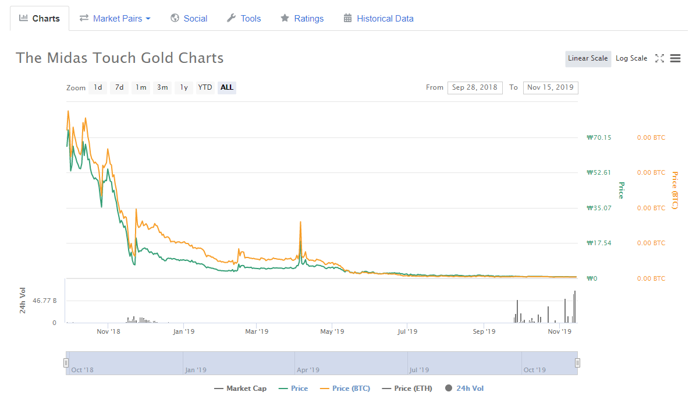The image size is (696, 399).
Task: Click the Tools wrench icon
Action: [231, 18]
